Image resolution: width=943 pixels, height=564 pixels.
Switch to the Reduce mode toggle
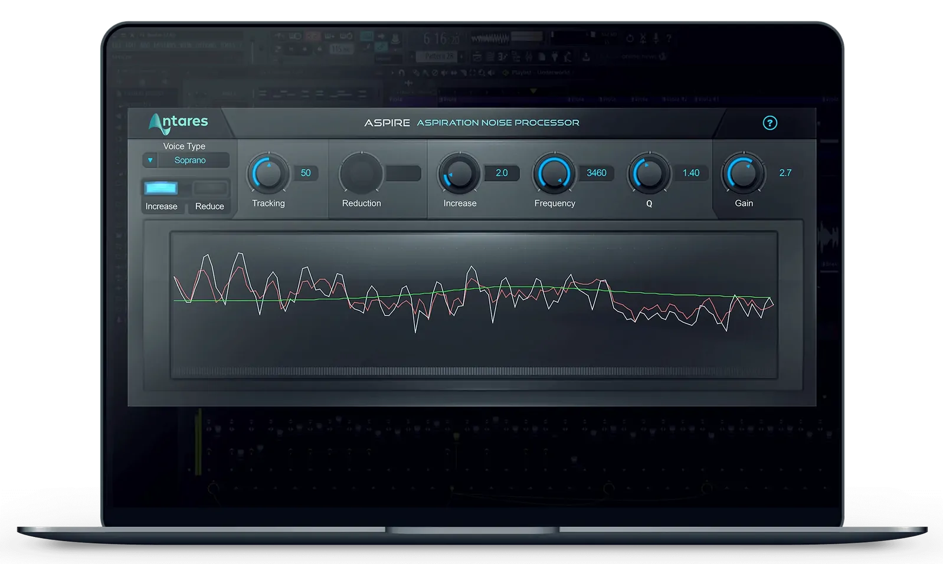pyautogui.click(x=210, y=188)
